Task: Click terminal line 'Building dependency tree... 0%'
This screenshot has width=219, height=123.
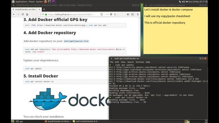Action: pos(128,102)
